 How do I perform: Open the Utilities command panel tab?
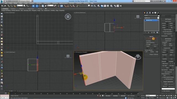pyautogui.click(x=158, y=13)
